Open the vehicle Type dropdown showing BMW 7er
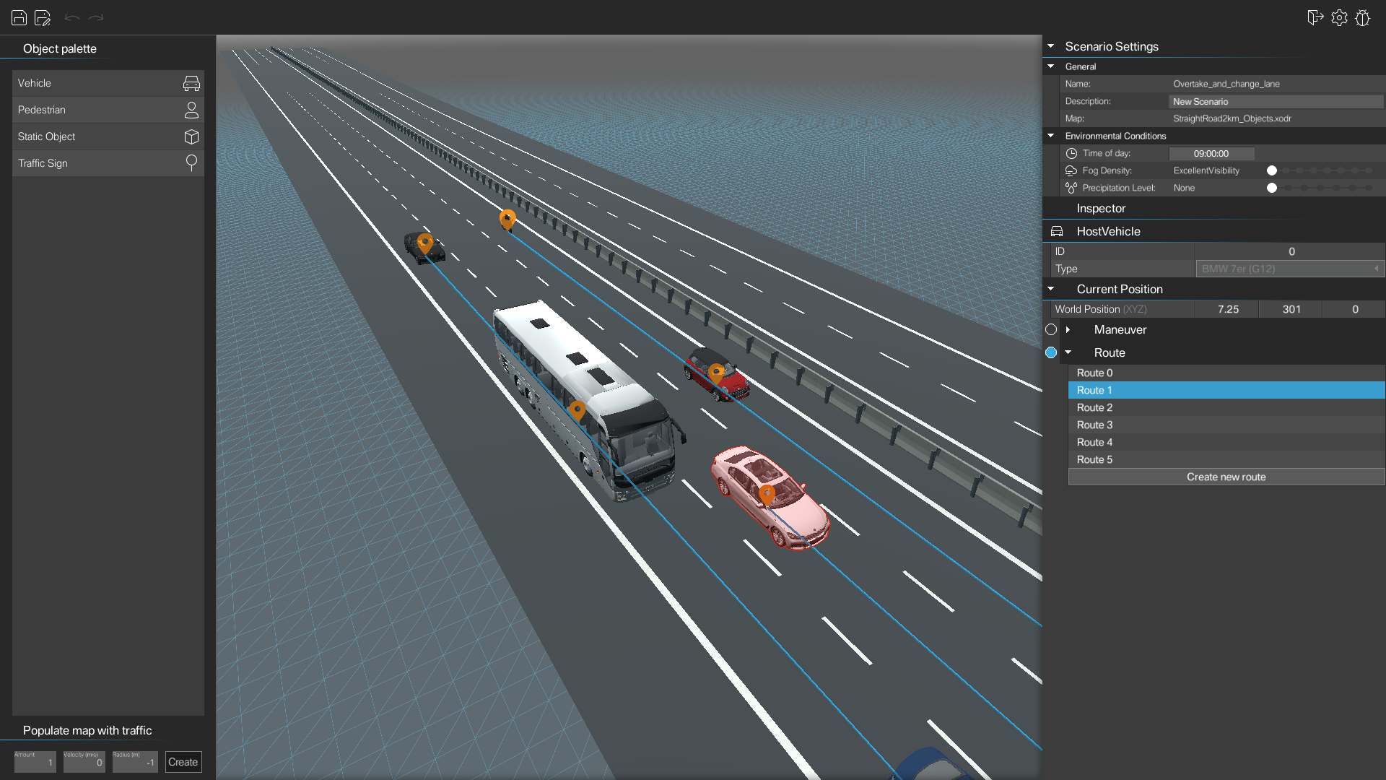Screen dimensions: 1386x780 point(1290,269)
